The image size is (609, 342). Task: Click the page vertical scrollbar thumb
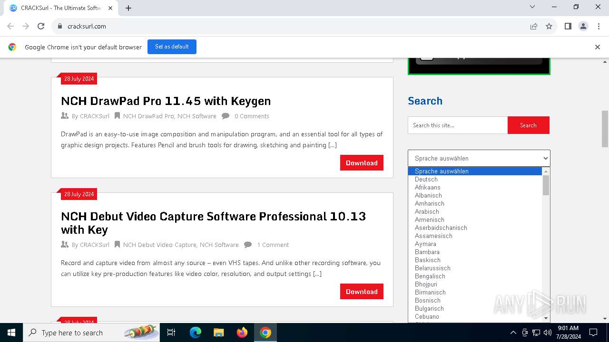605,129
